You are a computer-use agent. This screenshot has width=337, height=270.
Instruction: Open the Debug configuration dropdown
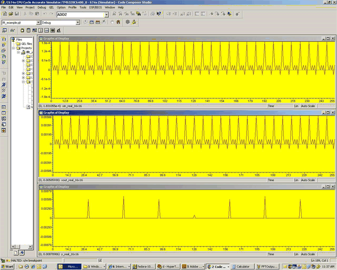[78, 22]
